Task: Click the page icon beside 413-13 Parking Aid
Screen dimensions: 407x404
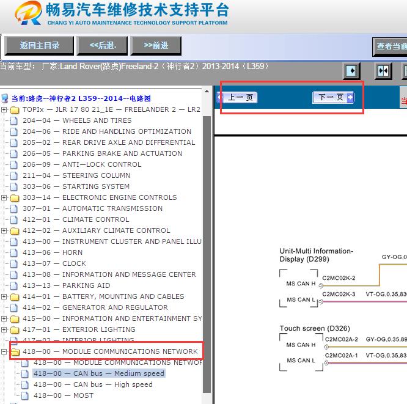Action: coord(14,285)
